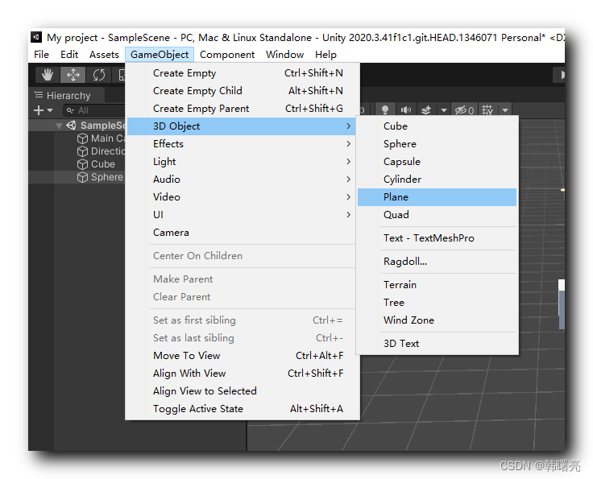Viewport: 593px width, 479px height.
Task: Expand the Effects submenu arrow
Action: pos(348,144)
